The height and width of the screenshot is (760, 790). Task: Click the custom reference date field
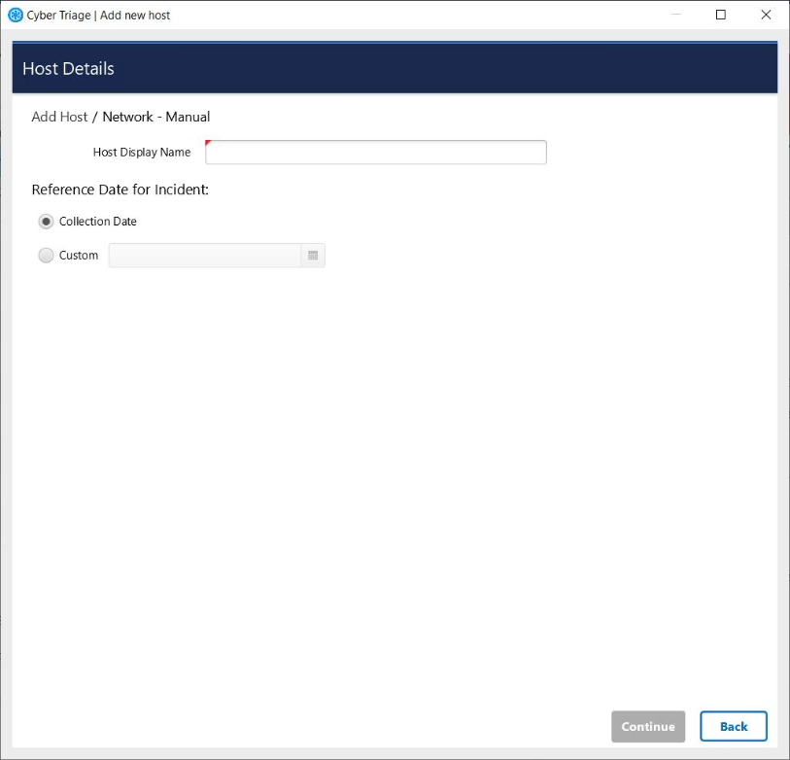pos(205,256)
